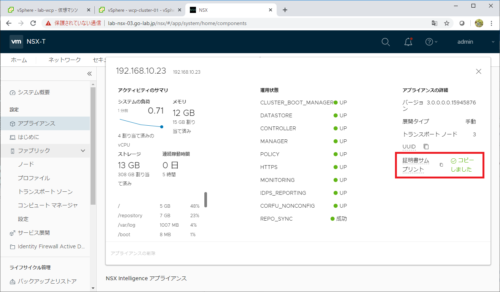Bookmark this page with star icon
The height and width of the screenshot is (292, 500).
point(447,23)
